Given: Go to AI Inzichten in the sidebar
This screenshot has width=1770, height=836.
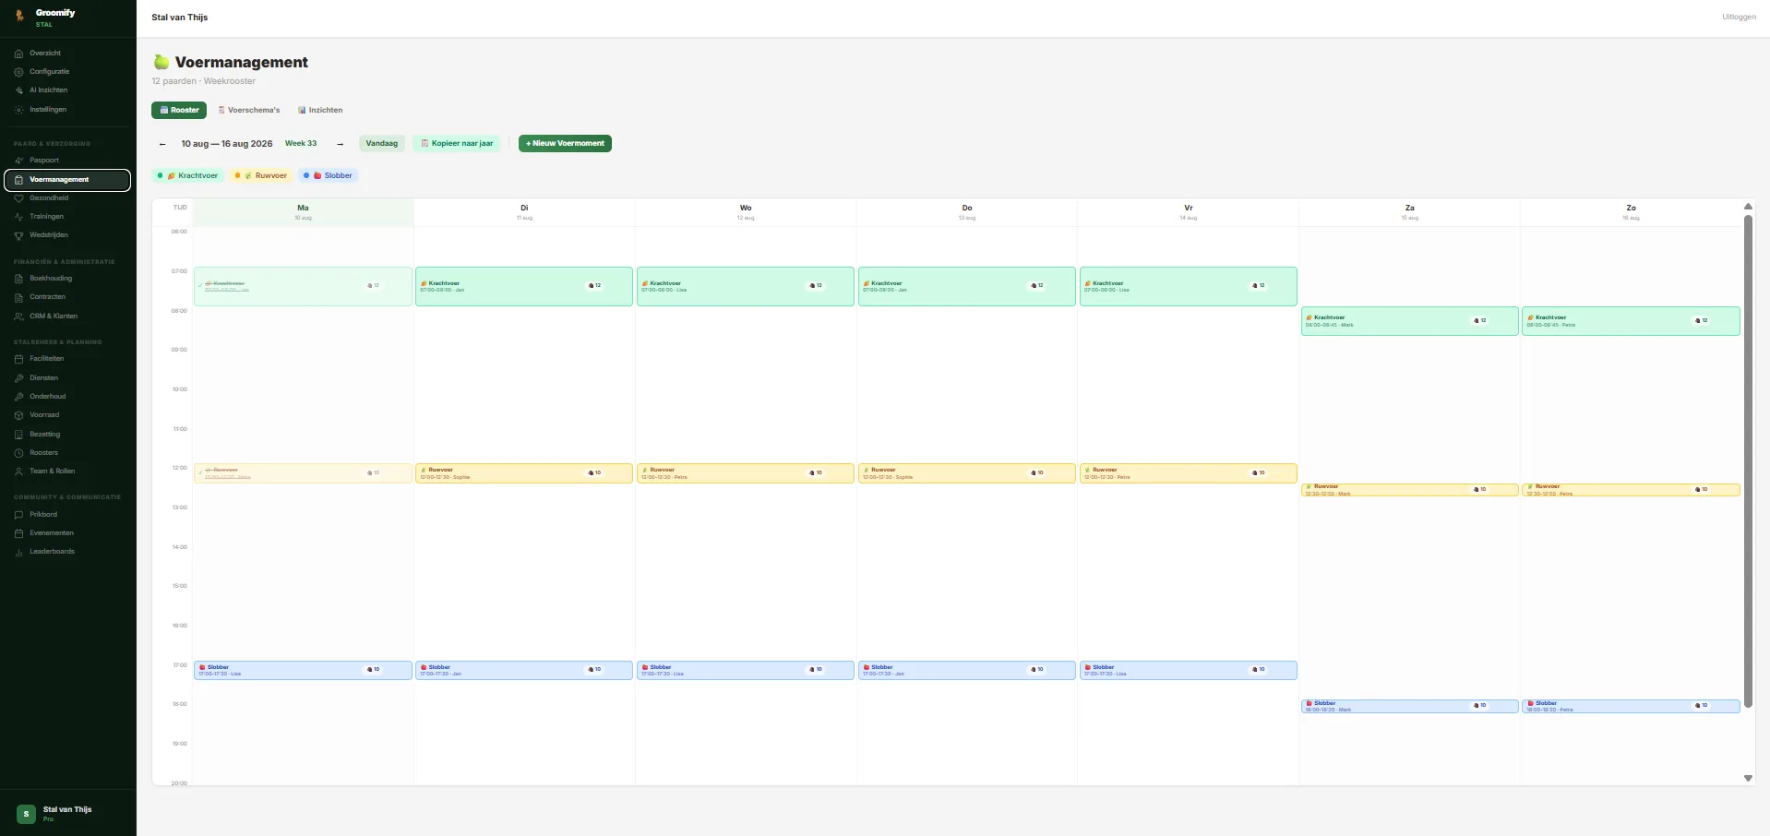Looking at the screenshot, I should (68, 90).
